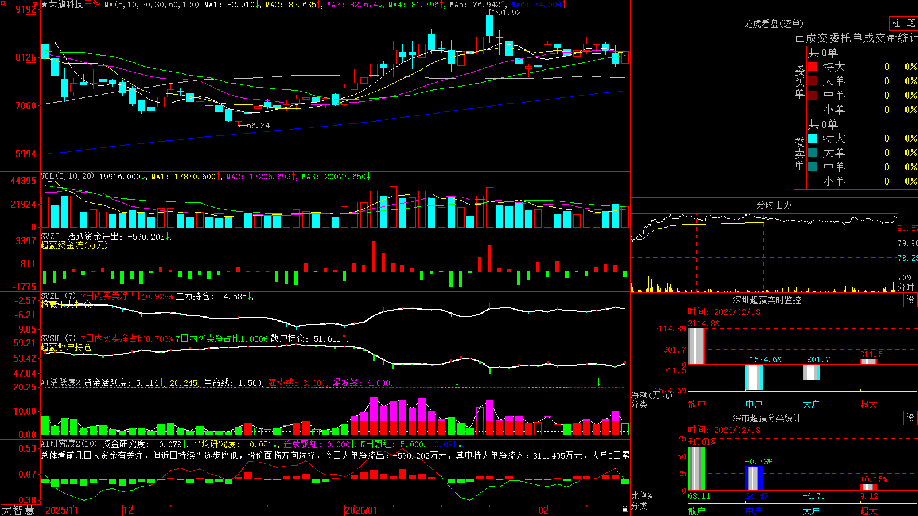918x516 pixels.
Task: Click the 超赢散户持仓 label
Action: click(x=66, y=347)
